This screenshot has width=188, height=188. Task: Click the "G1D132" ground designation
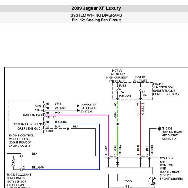coord(167,128)
